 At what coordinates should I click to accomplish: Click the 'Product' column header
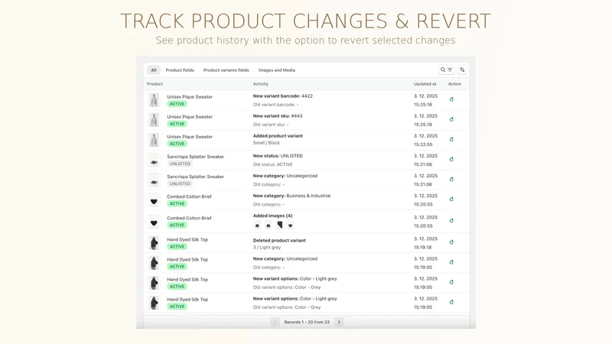[155, 84]
